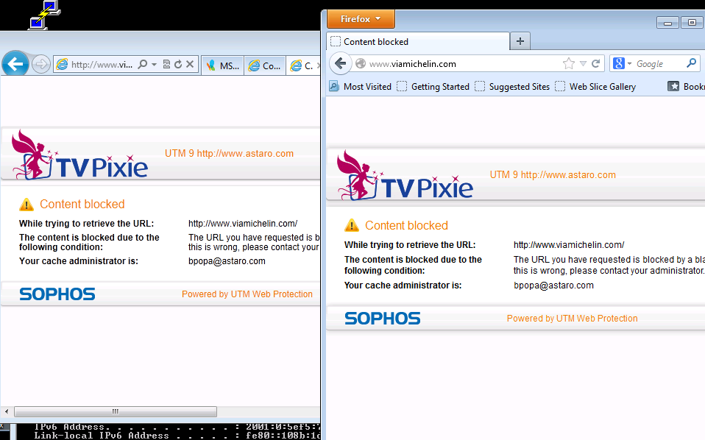Viewport: 705px width, 440px height.
Task: Minimize the Firefox window
Action: [x=667, y=23]
